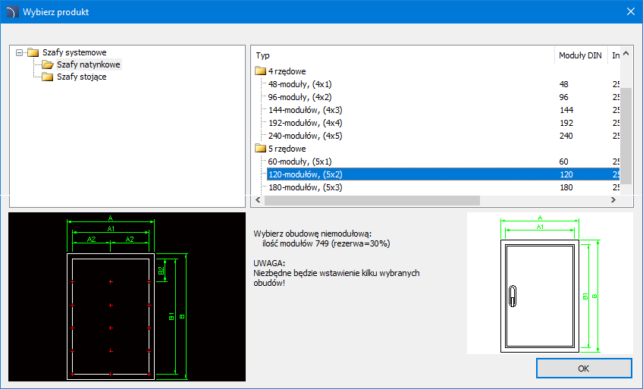The height and width of the screenshot is (389, 643).
Task: Sort by the Moduły DIN column header
Action: point(580,55)
